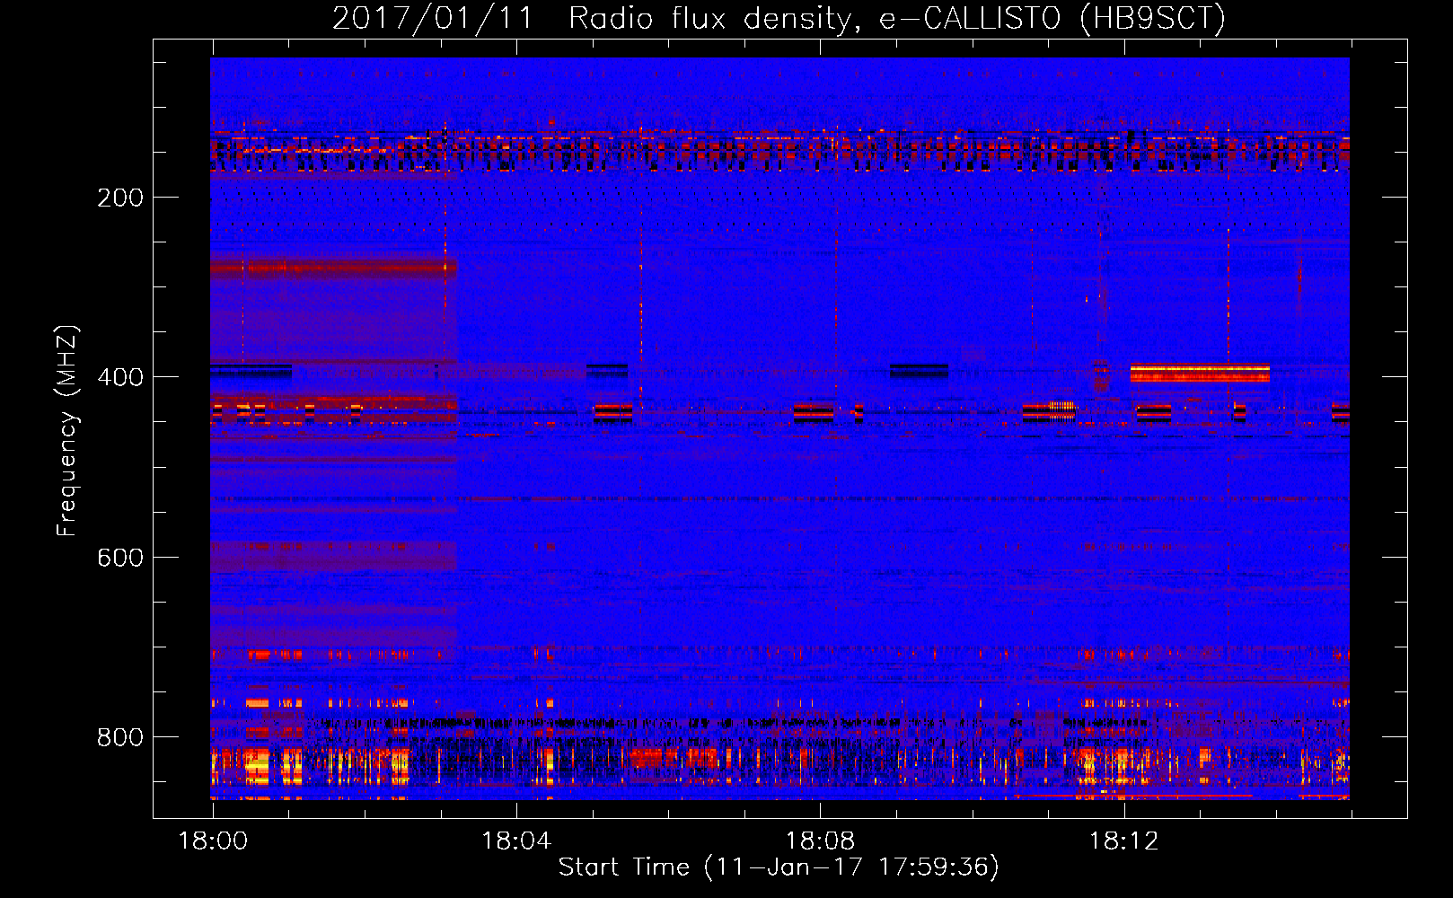
Task: Click the plot title '2017/01/11 Radio flux density'
Action: coord(779,18)
